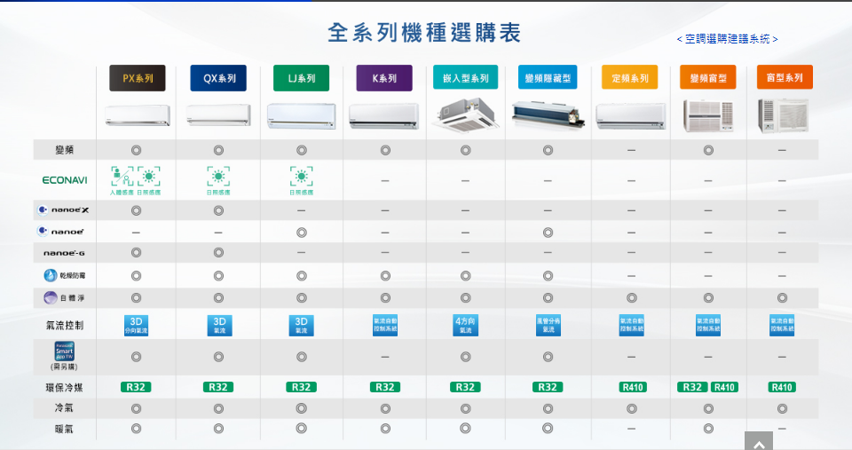The height and width of the screenshot is (450, 852).
Task: Click the LJ series air conditioner image
Action: (x=301, y=115)
